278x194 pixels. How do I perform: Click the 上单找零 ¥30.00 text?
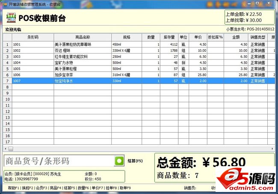tap(244, 20)
